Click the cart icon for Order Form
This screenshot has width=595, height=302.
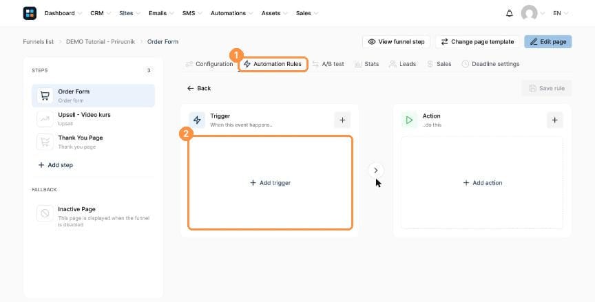point(45,96)
